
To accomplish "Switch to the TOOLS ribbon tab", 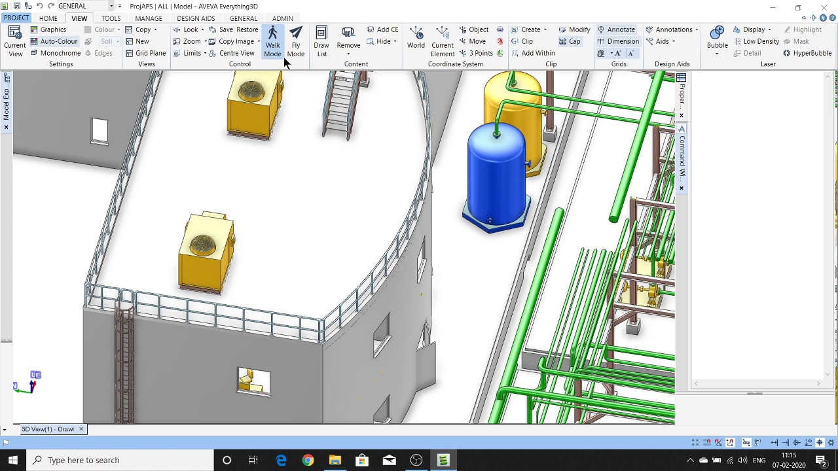I will [x=111, y=18].
